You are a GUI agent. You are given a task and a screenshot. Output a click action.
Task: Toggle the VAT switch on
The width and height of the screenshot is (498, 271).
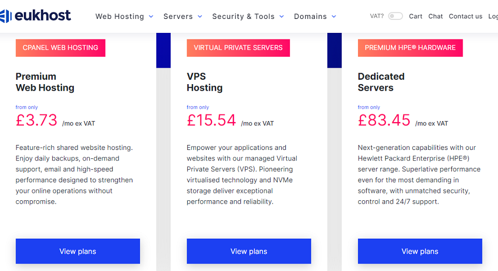click(395, 16)
